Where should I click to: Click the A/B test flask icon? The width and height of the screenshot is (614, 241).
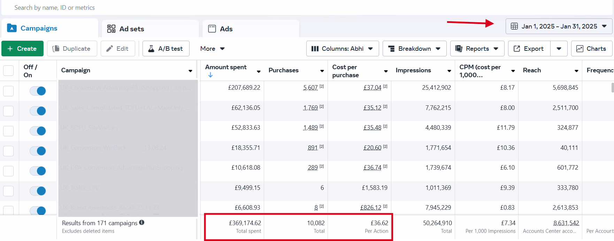coord(151,49)
